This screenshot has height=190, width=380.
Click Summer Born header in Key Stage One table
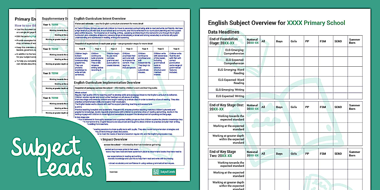click(x=354, y=107)
